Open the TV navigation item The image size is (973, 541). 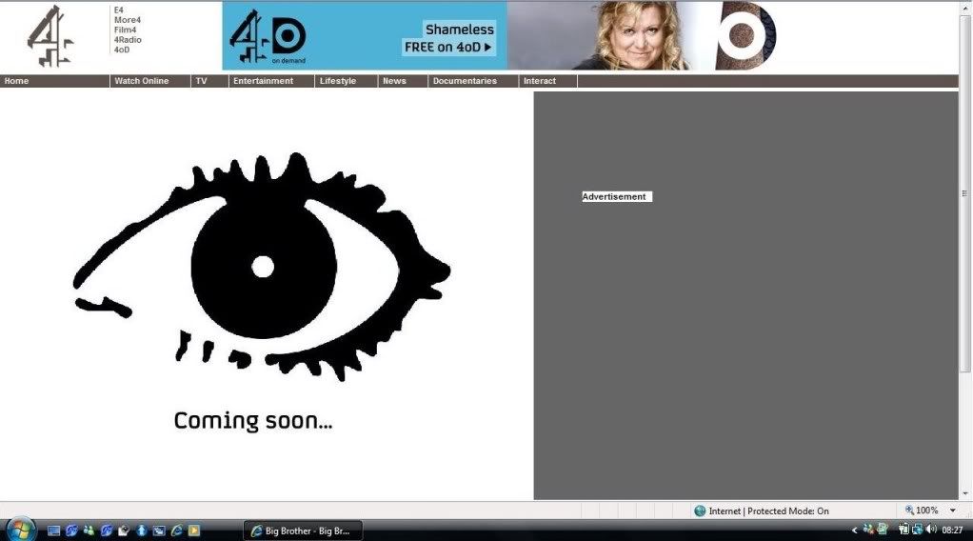coord(201,81)
